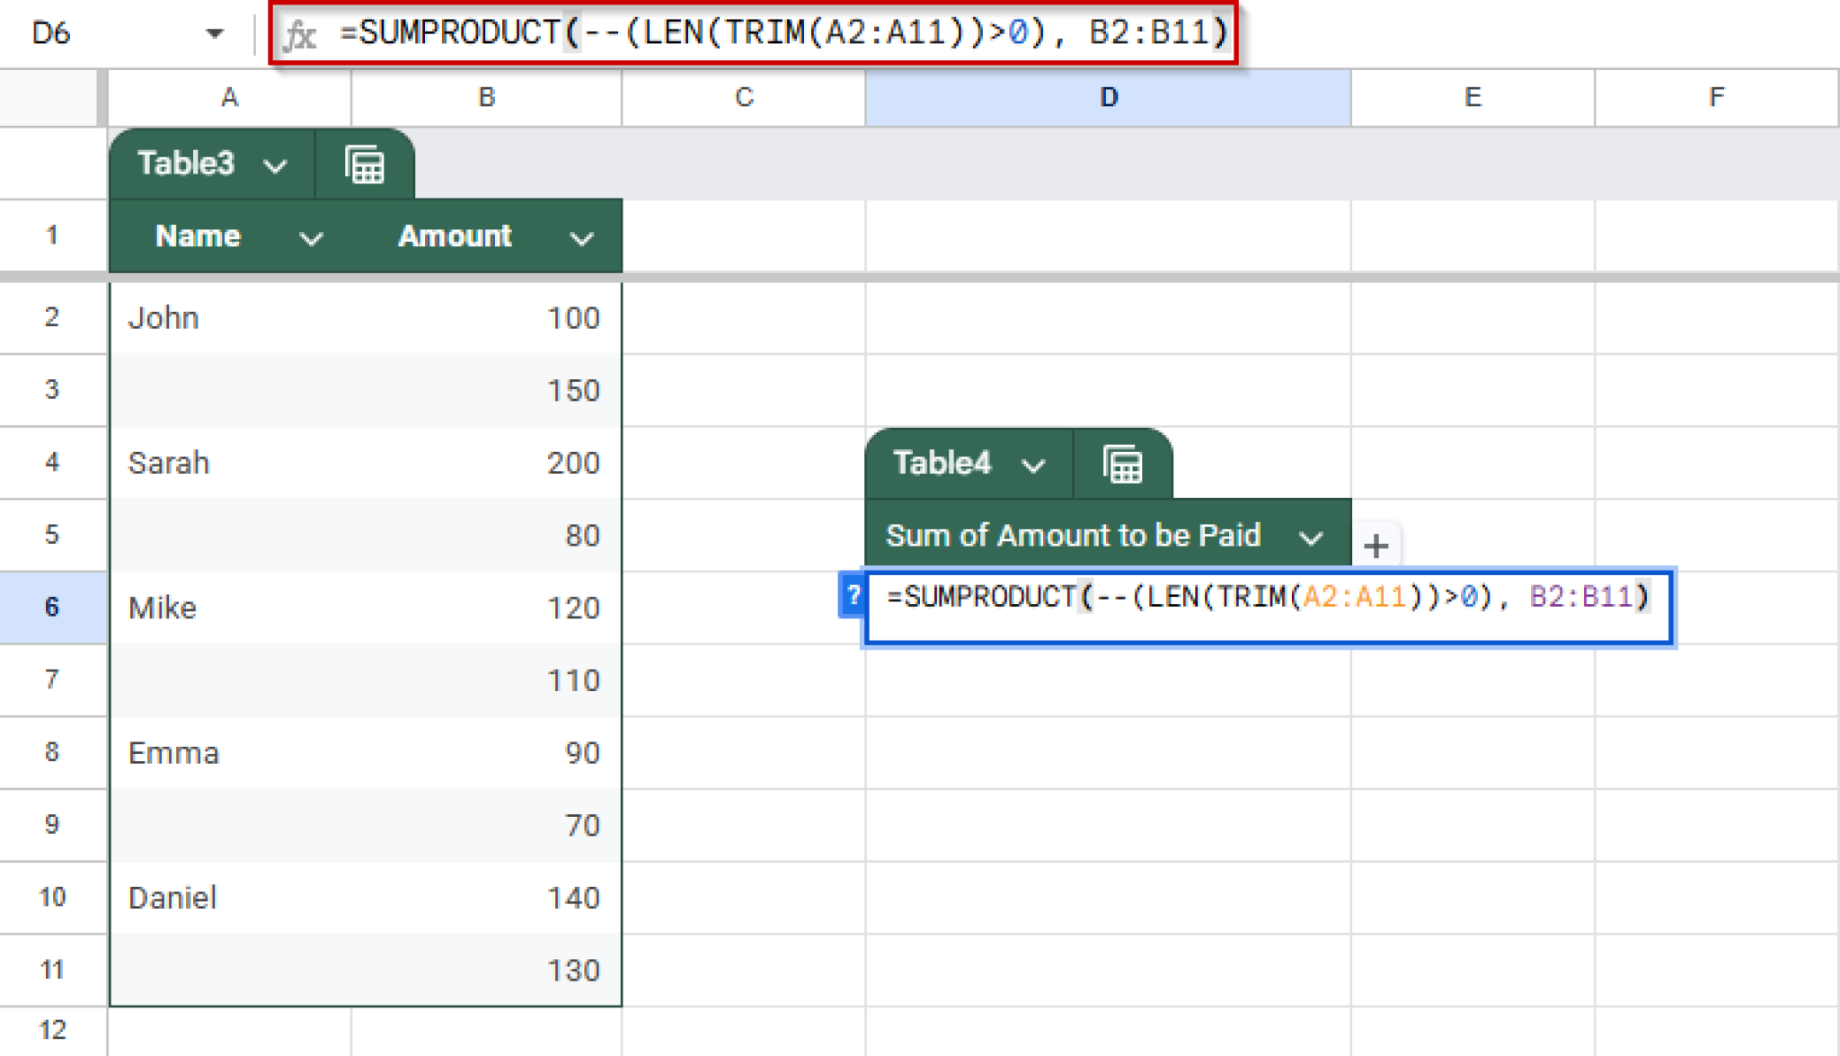The width and height of the screenshot is (1840, 1056).
Task: Select the cell showing 150 in column B
Action: tap(485, 390)
